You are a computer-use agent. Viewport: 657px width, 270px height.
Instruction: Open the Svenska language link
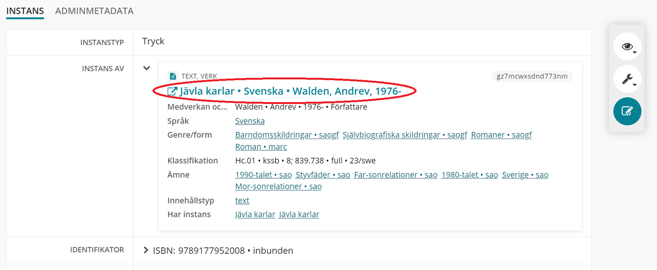coord(250,121)
